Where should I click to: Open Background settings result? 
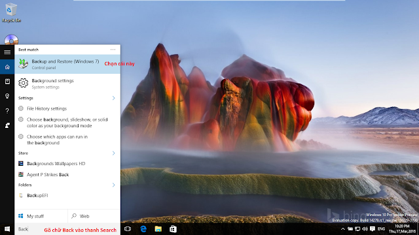(67, 84)
